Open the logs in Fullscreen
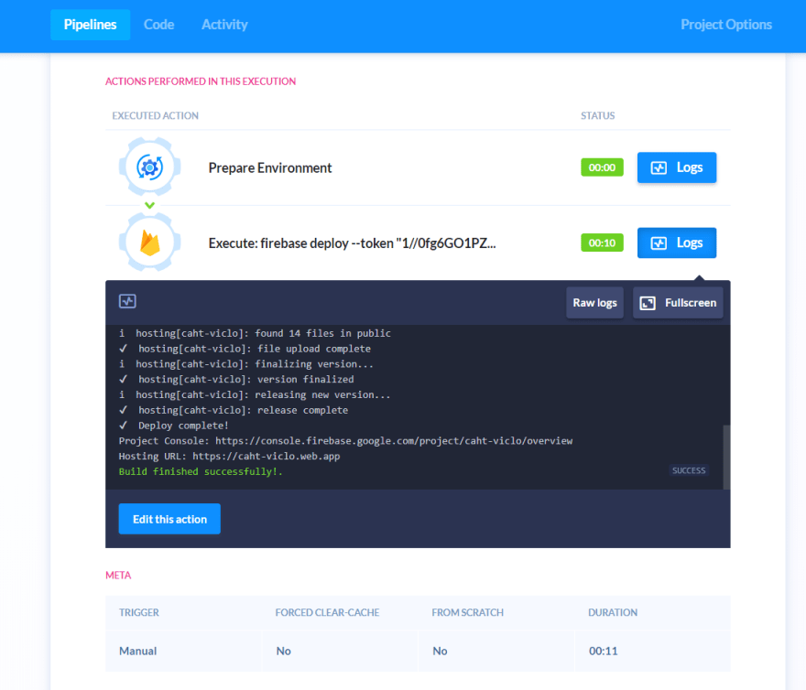Viewport: 806px width, 690px height. point(678,303)
